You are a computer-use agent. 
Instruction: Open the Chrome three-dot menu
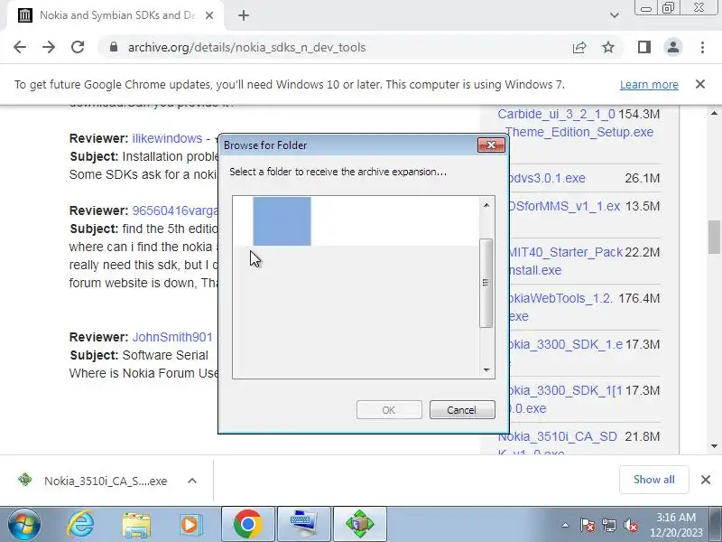702,47
